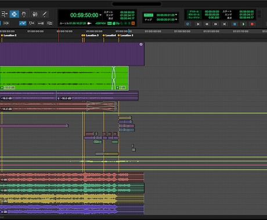The image size is (267, 220).
Task: Select the highlighted blue Selector tool
Action: pos(14,14)
